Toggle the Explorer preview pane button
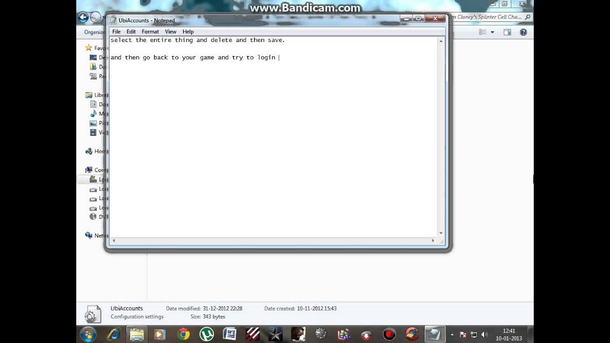This screenshot has height=343, width=610. (507, 32)
